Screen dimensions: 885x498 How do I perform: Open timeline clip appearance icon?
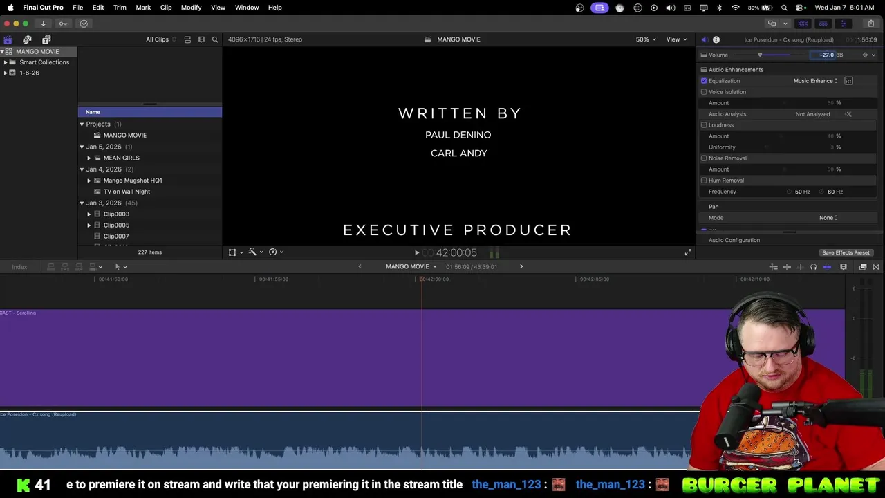[x=843, y=267]
